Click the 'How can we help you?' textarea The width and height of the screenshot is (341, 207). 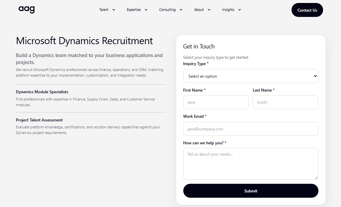pos(251,164)
